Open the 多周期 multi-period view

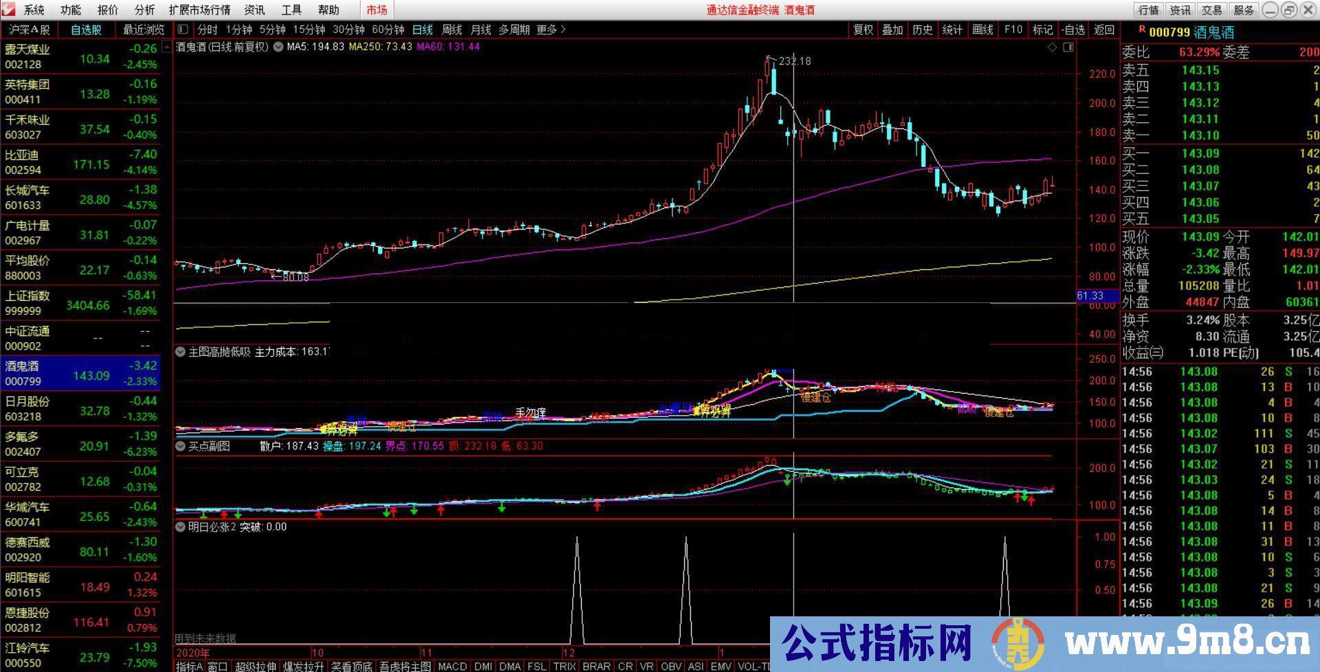pyautogui.click(x=514, y=30)
